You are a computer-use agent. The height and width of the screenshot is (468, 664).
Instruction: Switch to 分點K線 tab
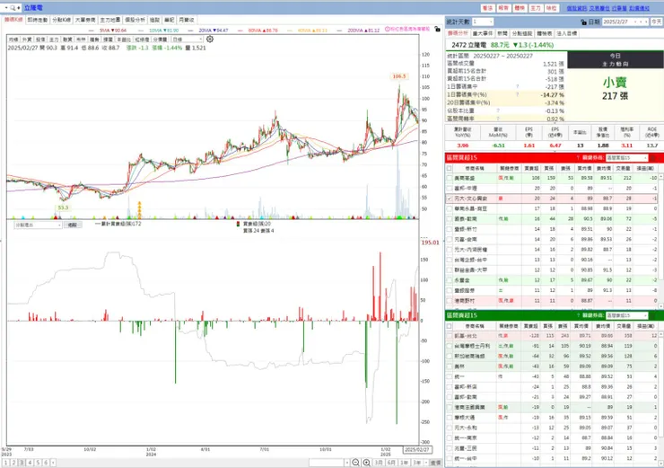(61, 20)
